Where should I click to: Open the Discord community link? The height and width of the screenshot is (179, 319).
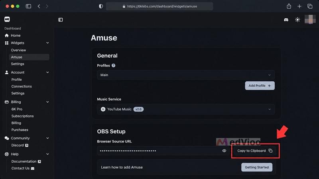click(20, 145)
